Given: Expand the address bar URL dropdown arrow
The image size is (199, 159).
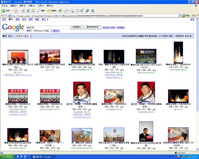Looking at the screenshot, I should click(x=180, y=16).
